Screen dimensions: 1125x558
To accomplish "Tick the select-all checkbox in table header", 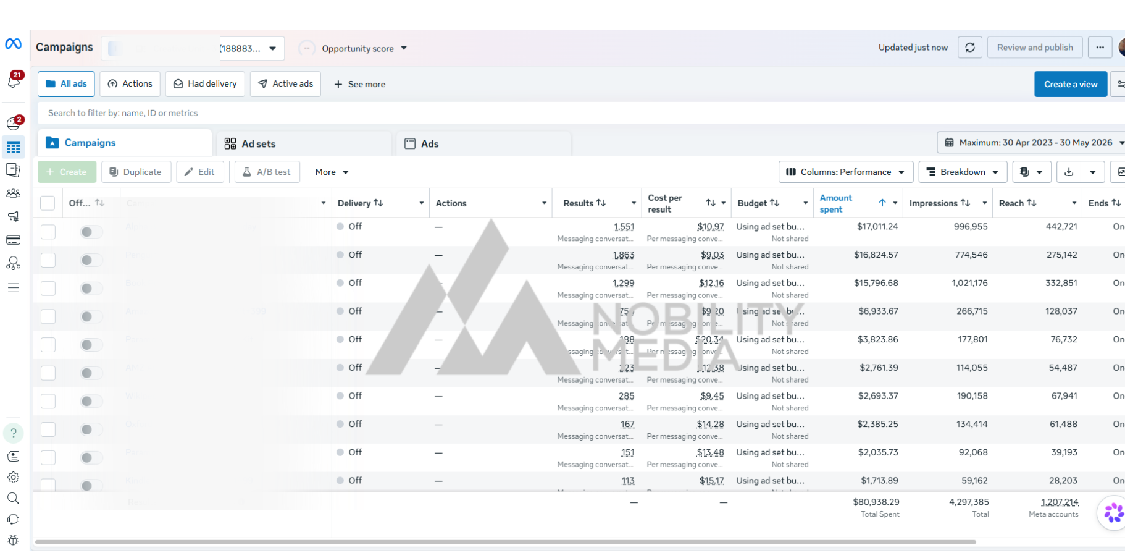I will click(48, 203).
